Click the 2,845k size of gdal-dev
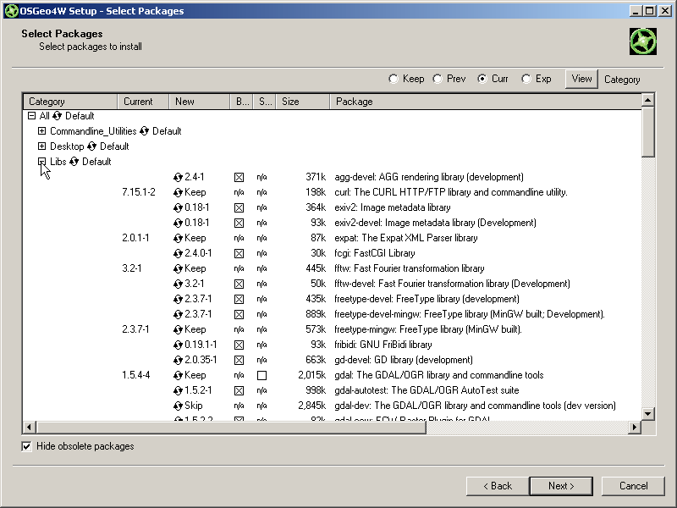The width and height of the screenshot is (677, 508). point(311,406)
